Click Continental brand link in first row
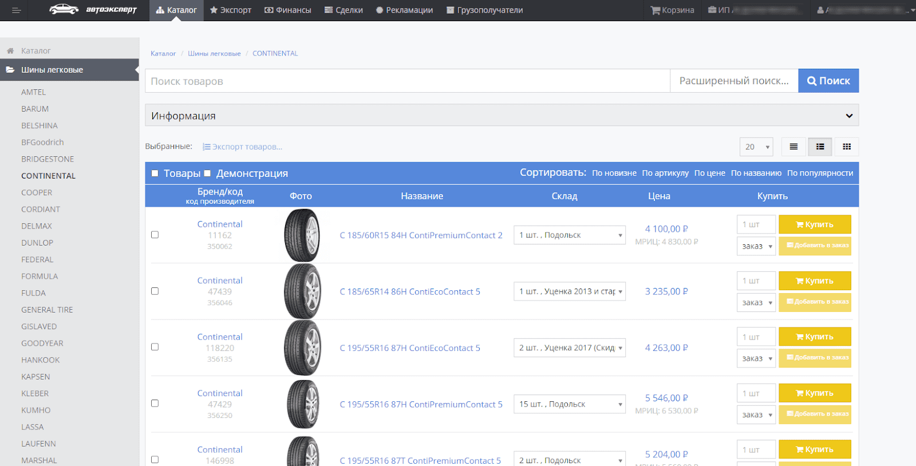 [220, 224]
